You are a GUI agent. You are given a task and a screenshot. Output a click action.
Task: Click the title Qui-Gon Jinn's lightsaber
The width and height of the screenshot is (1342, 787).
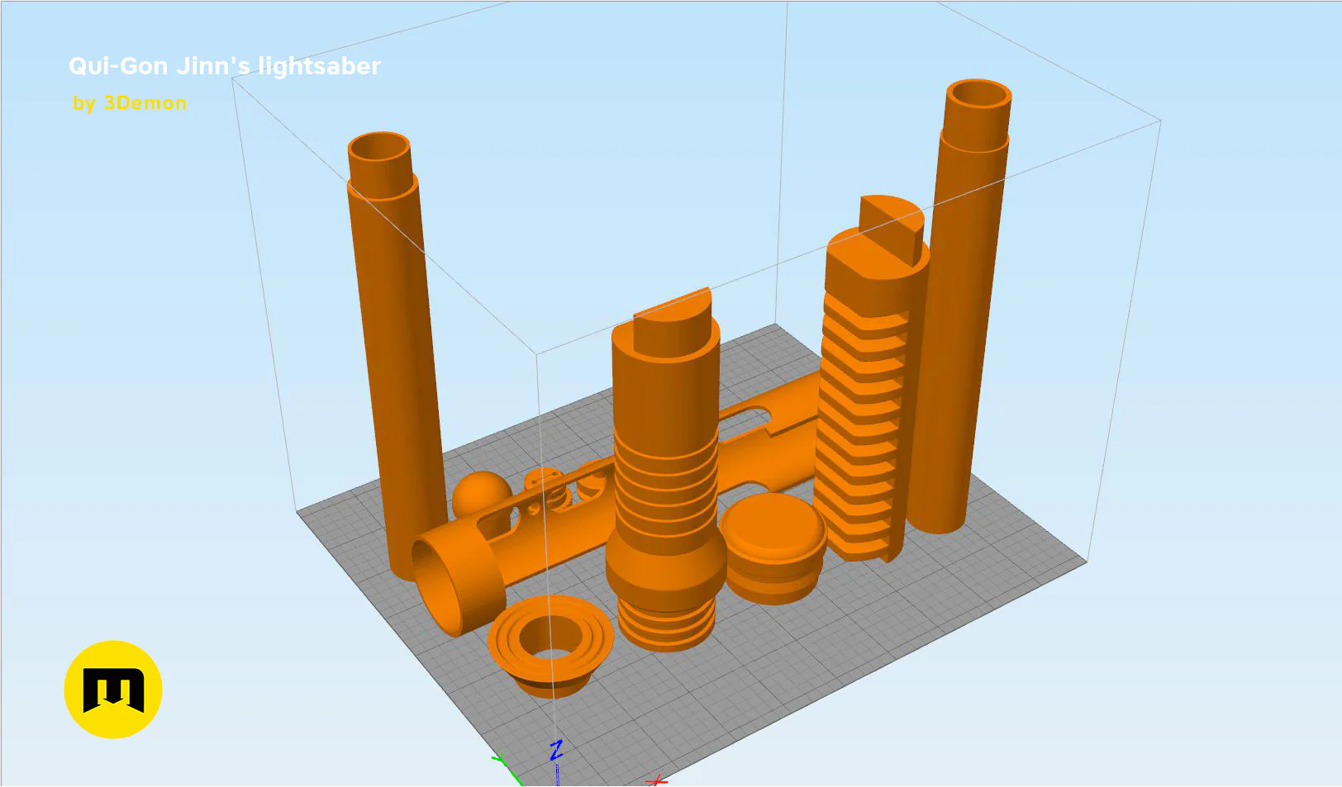[225, 66]
